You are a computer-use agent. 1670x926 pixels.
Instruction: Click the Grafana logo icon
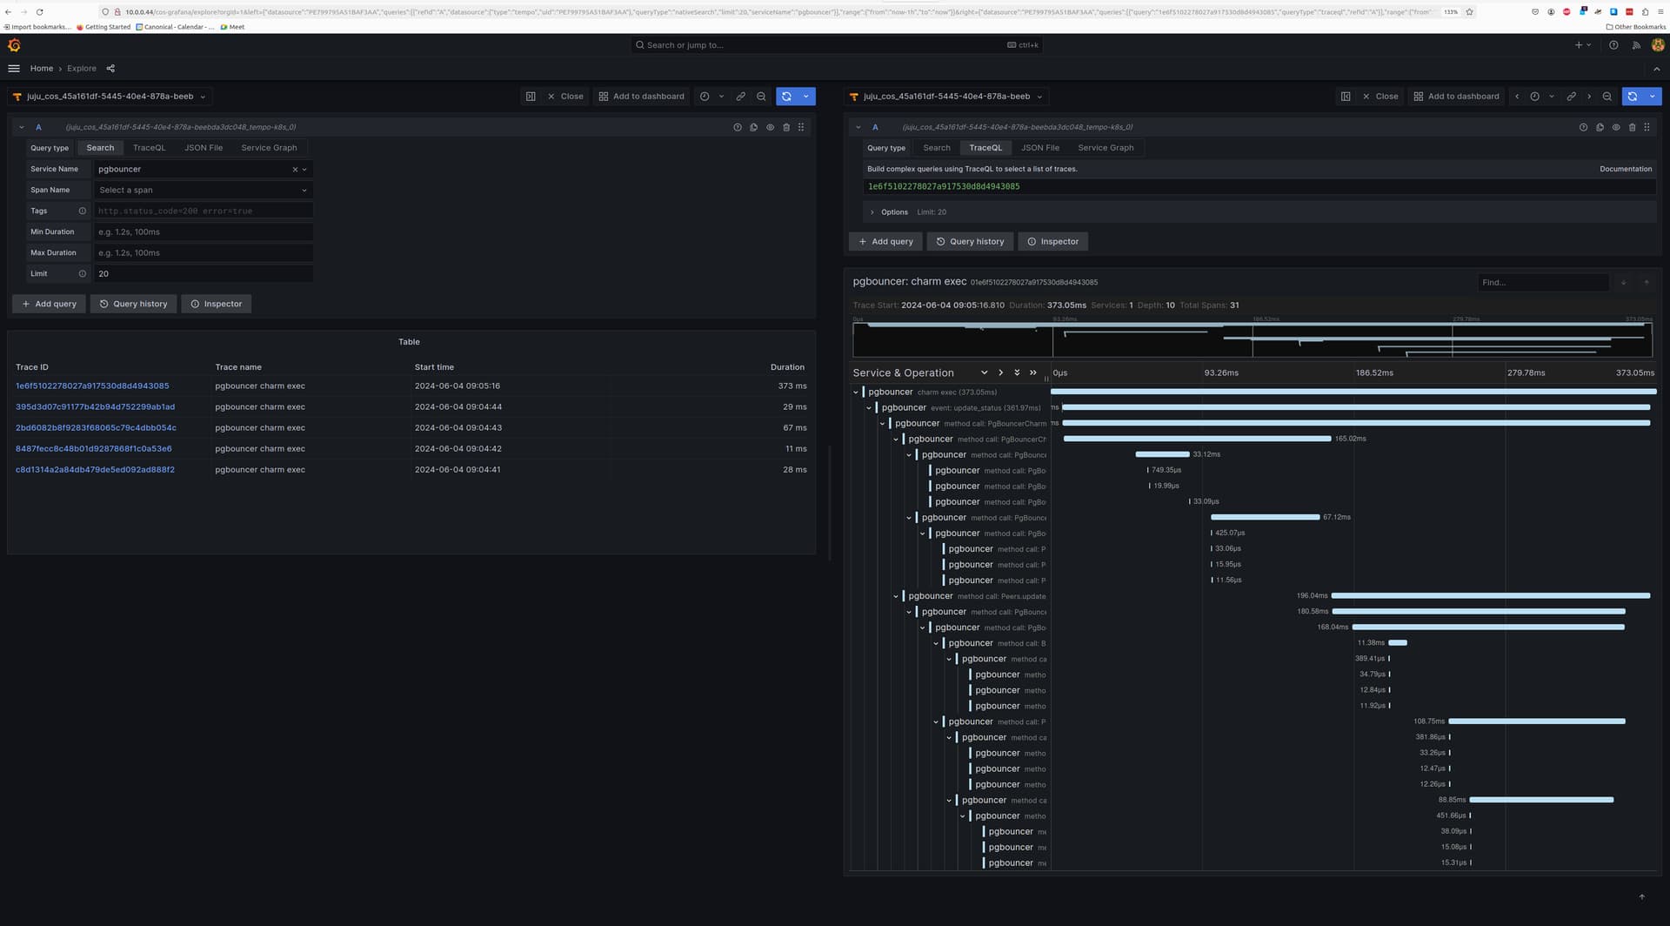click(14, 45)
